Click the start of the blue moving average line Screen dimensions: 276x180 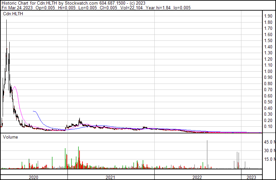(33, 111)
